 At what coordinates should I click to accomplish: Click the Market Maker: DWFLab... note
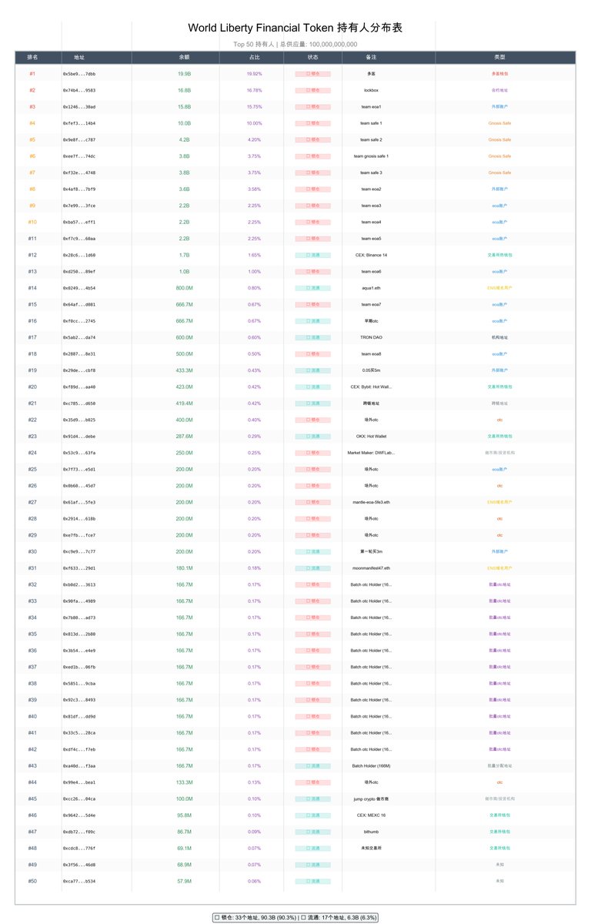372,453
